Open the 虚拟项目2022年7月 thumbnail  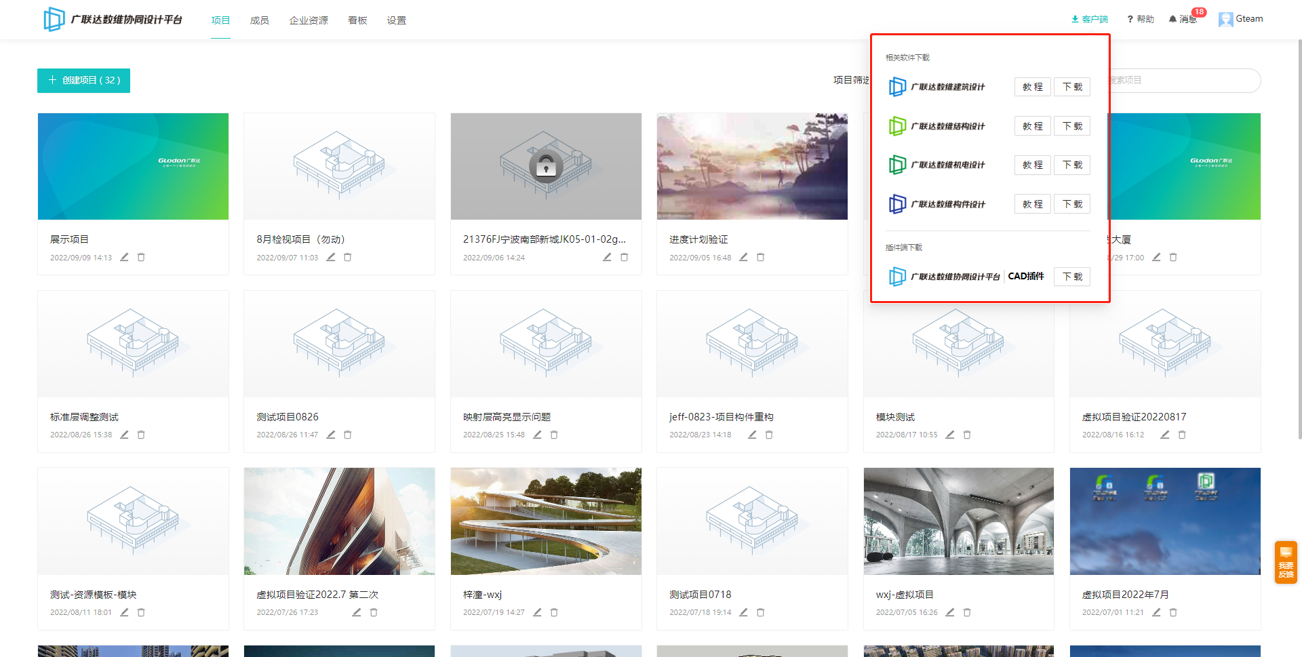tap(1165, 521)
